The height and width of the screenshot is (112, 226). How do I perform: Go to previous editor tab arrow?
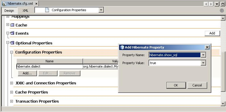click(x=206, y=4)
